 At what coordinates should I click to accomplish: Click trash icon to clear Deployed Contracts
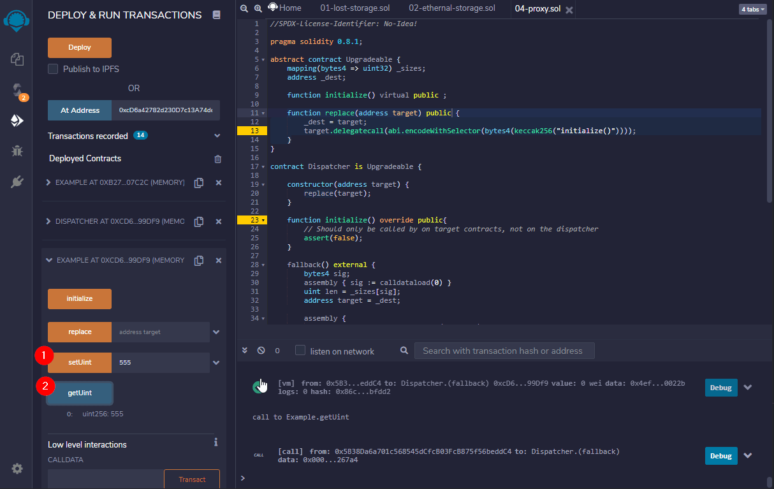217,159
